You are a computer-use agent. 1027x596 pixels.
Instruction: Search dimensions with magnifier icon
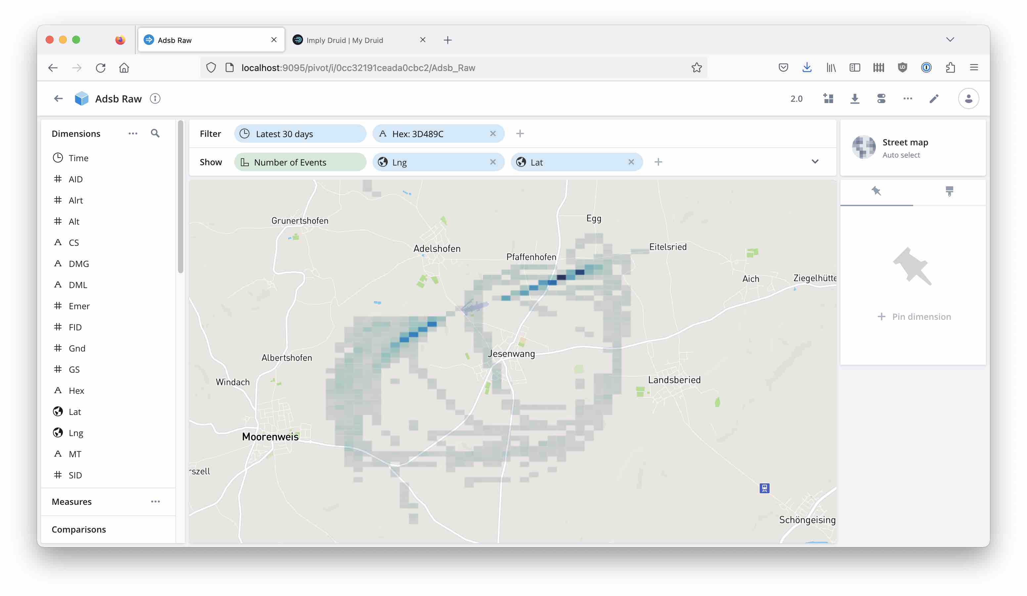[155, 133]
